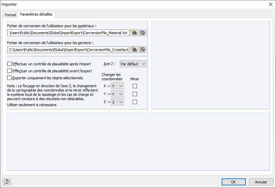Toggle the Miroir checkbox for Y axis
Viewport: 276px width, 188px height.
(x=135, y=94)
